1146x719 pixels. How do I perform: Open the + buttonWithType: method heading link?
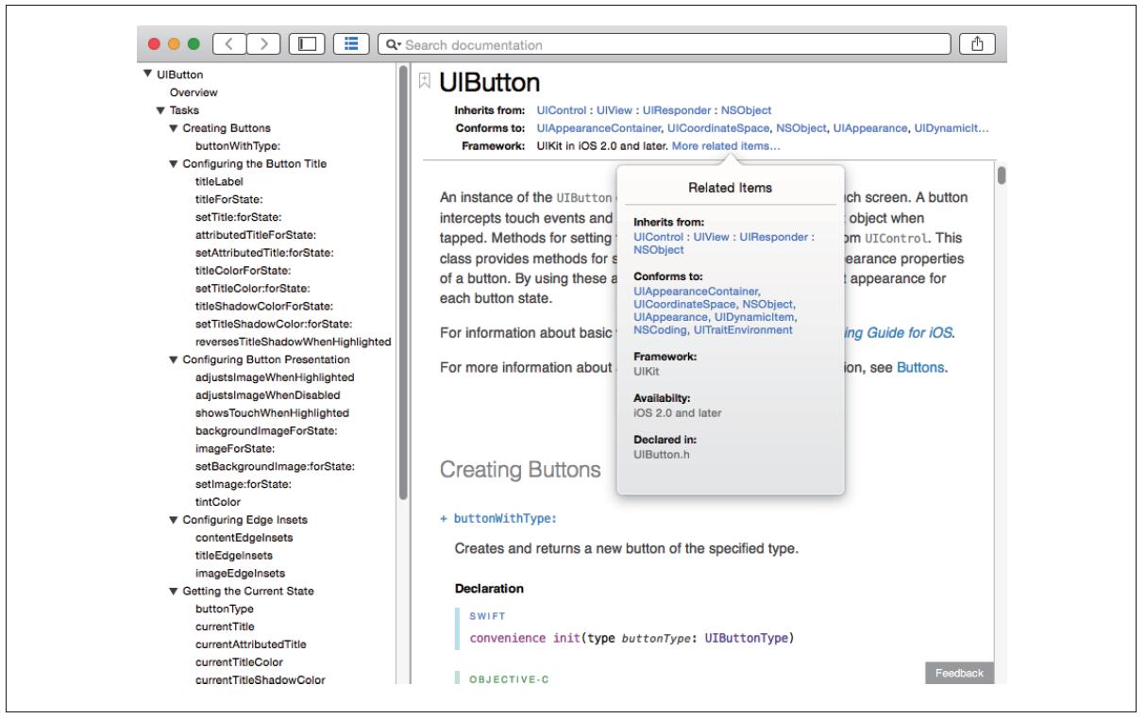pos(498,518)
